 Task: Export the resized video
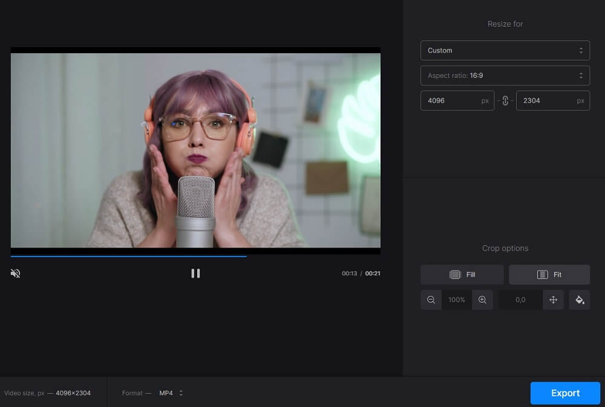(564, 393)
